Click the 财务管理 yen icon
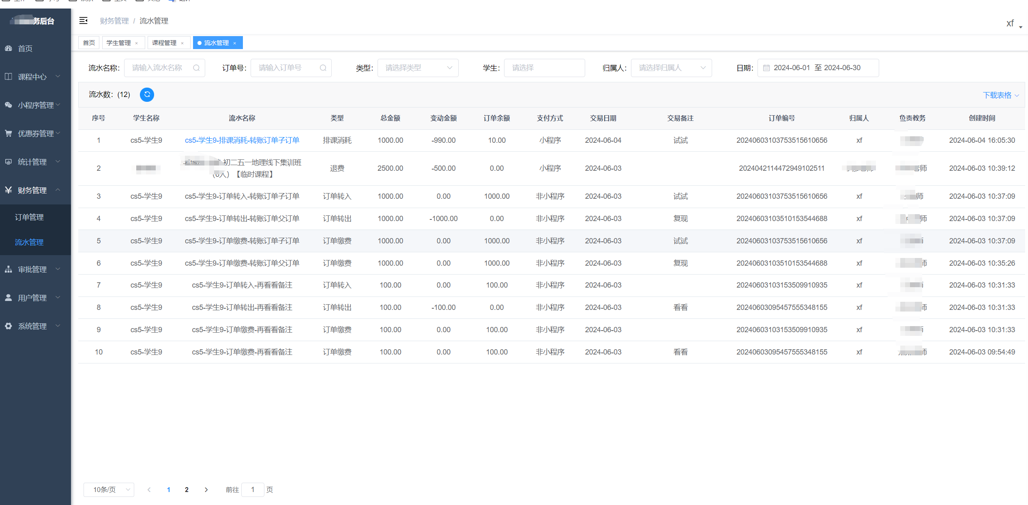The image size is (1028, 505). click(x=9, y=190)
